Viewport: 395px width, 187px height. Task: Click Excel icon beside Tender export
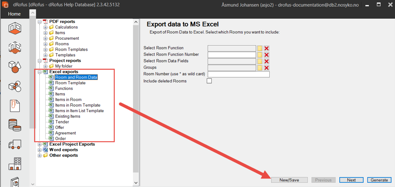tap(51, 122)
